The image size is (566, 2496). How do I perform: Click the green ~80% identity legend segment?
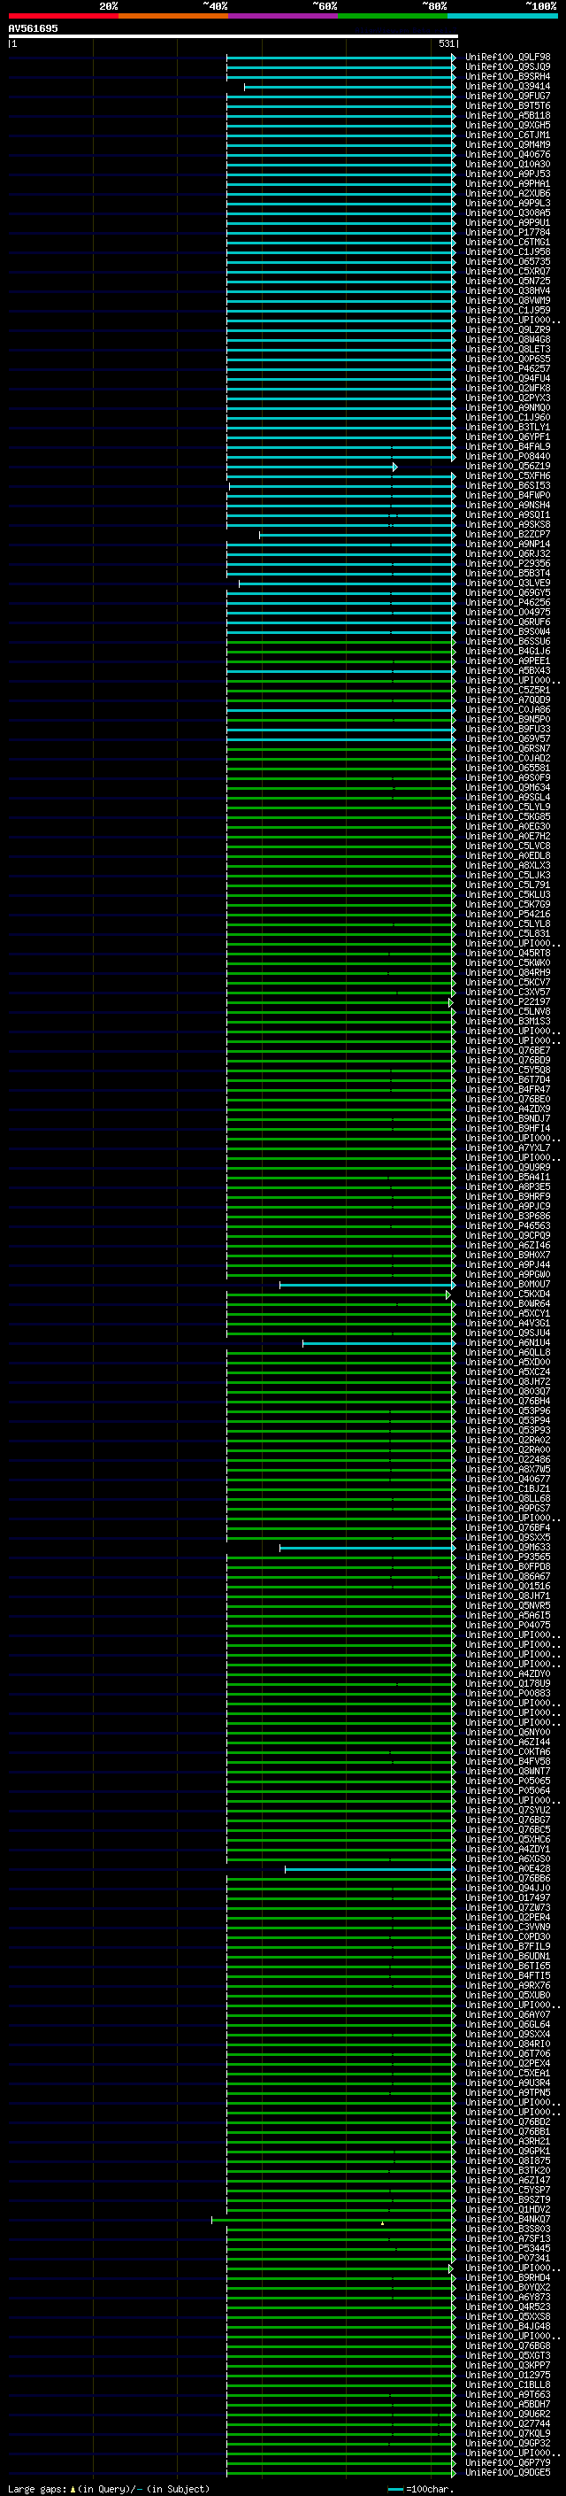[393, 16]
